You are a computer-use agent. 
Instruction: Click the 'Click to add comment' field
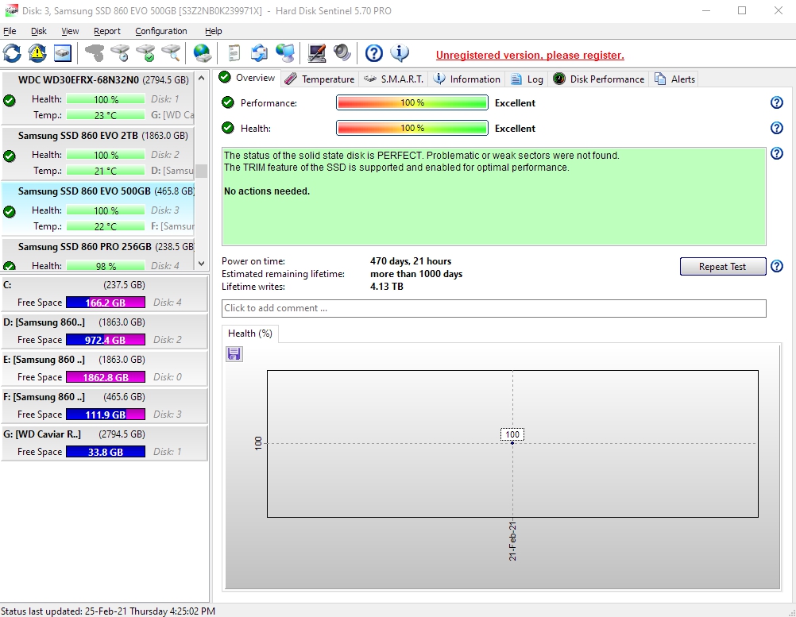pos(493,308)
